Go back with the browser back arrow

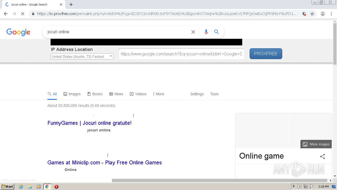click(6, 14)
